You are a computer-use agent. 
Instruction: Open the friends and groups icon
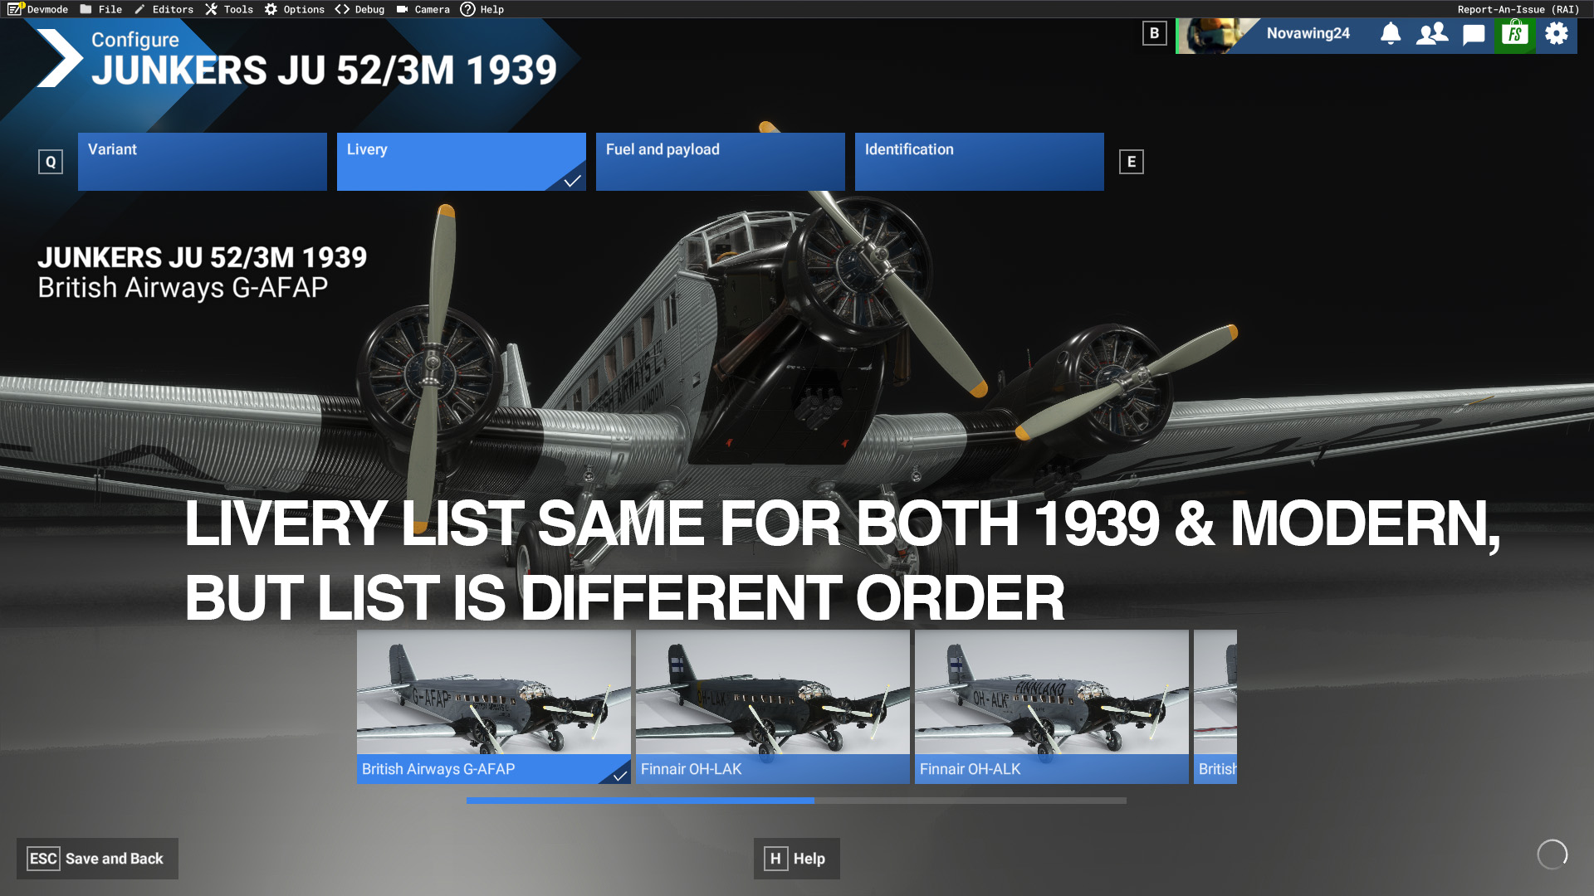(x=1432, y=34)
